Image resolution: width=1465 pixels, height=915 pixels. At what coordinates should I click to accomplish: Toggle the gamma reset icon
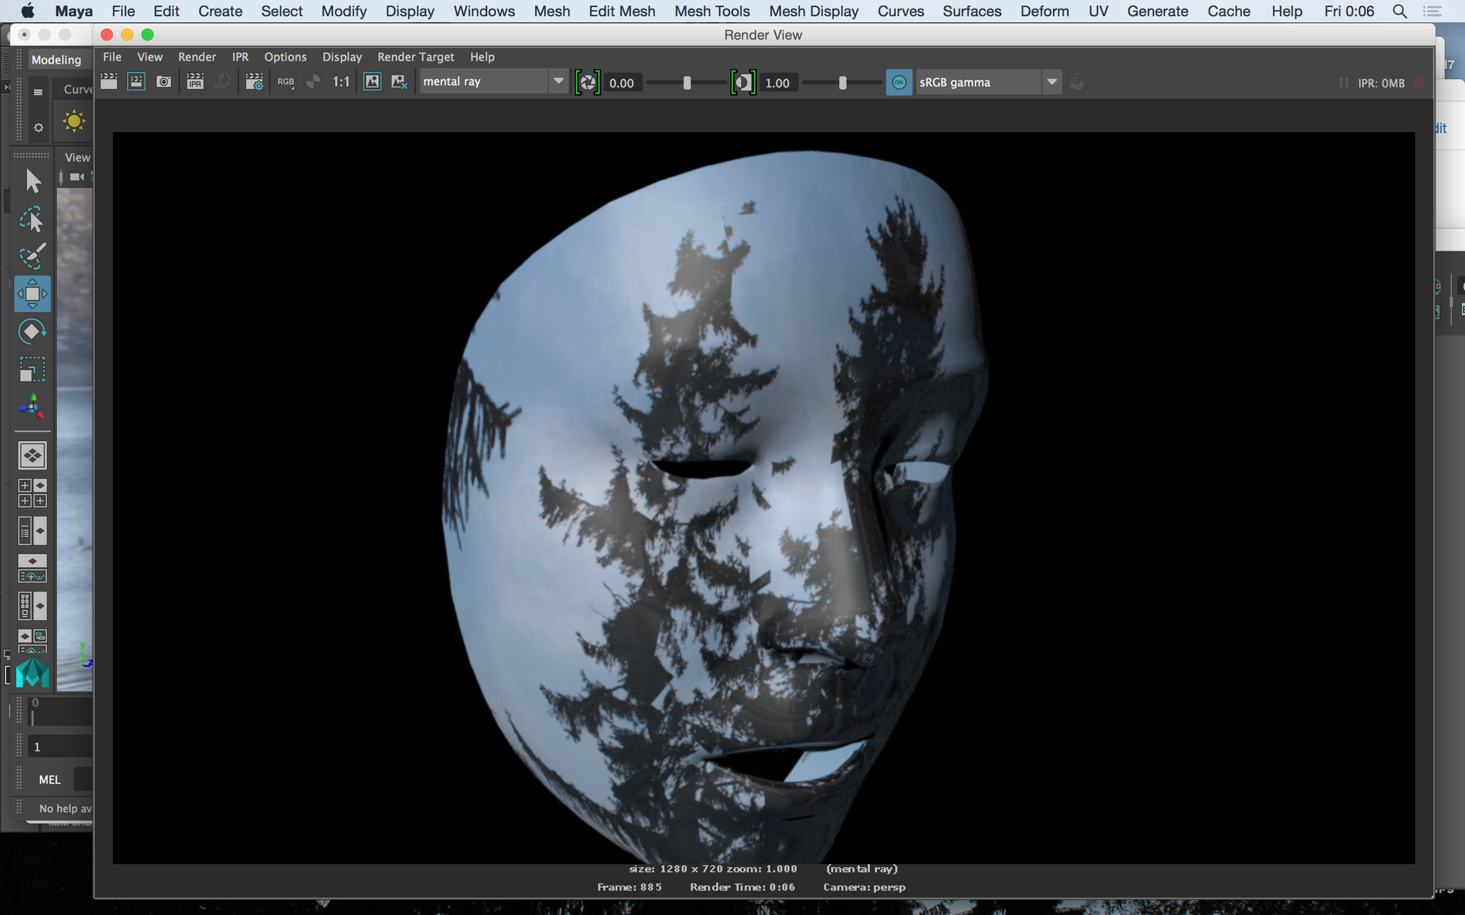point(743,82)
